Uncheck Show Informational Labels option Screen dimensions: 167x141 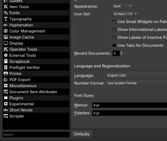(x=114, y=30)
